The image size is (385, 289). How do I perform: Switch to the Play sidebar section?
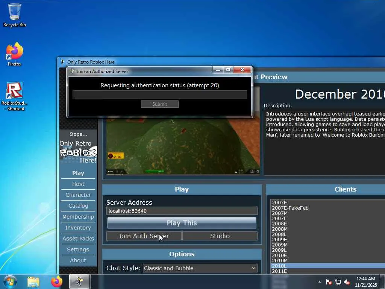tap(78, 173)
